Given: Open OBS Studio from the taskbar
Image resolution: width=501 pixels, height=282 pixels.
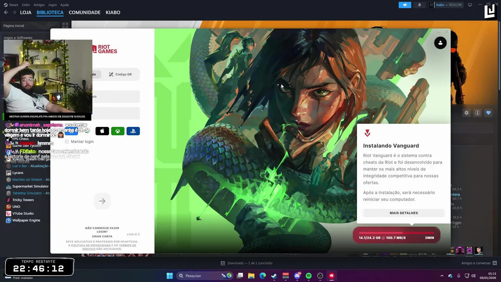Looking at the screenshot, I should (320, 276).
